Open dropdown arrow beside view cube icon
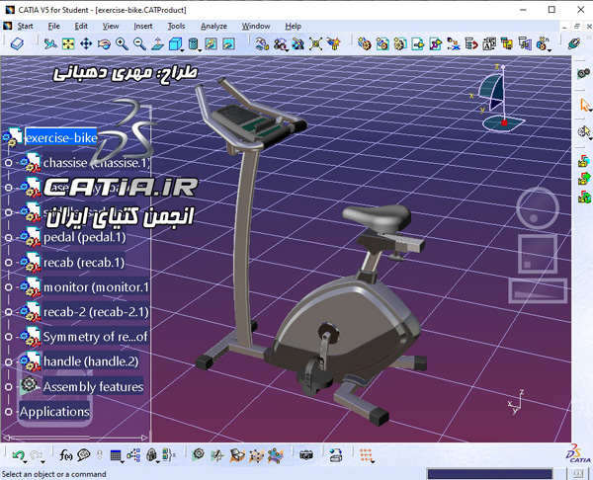This screenshot has width=593, height=480. tap(182, 50)
